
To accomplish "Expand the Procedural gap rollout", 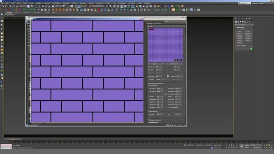I will [153, 122].
